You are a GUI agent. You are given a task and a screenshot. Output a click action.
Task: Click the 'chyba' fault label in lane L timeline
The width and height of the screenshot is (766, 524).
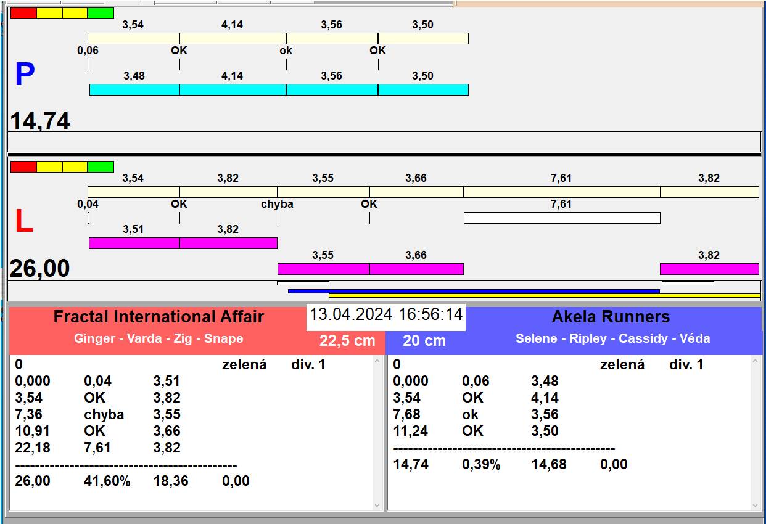click(277, 204)
